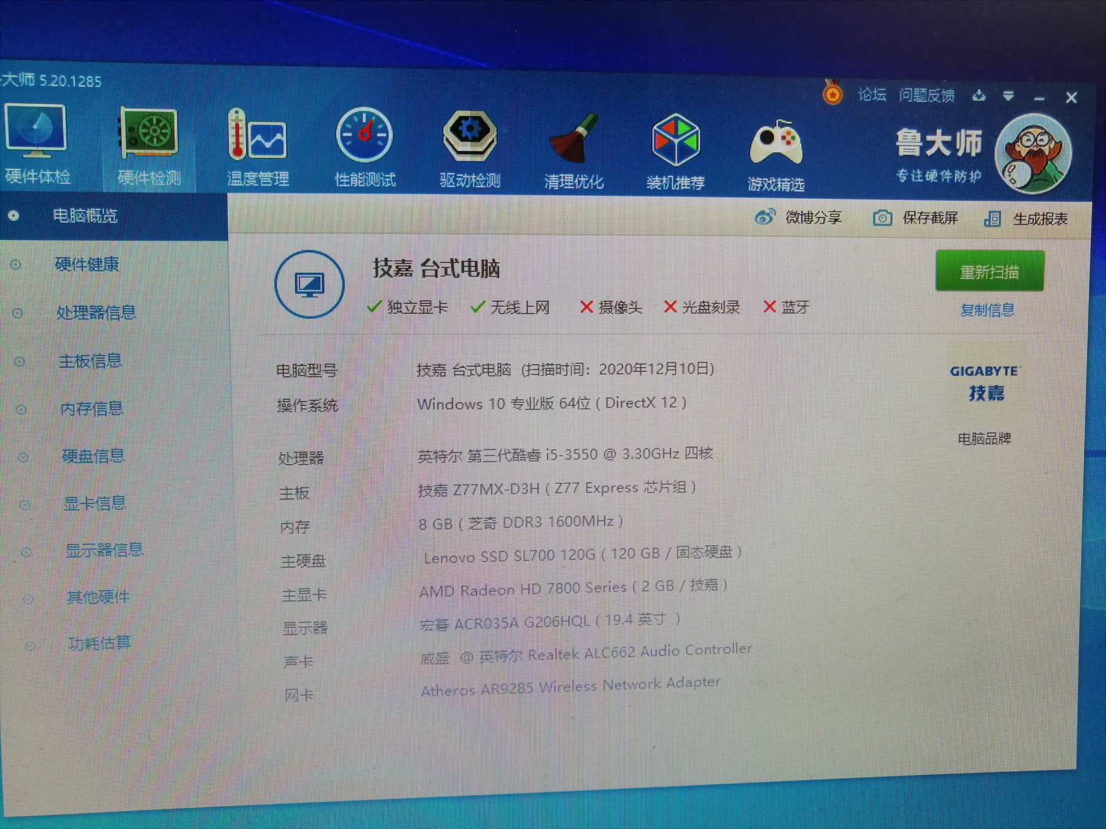1106x829 pixels.
Task: Click the 微博分享 Weibo share icon
Action: [765, 217]
